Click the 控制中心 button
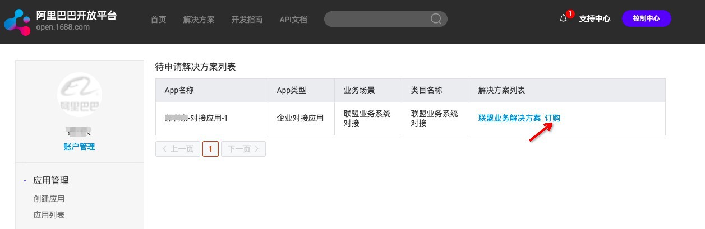The image size is (705, 229). [x=646, y=18]
